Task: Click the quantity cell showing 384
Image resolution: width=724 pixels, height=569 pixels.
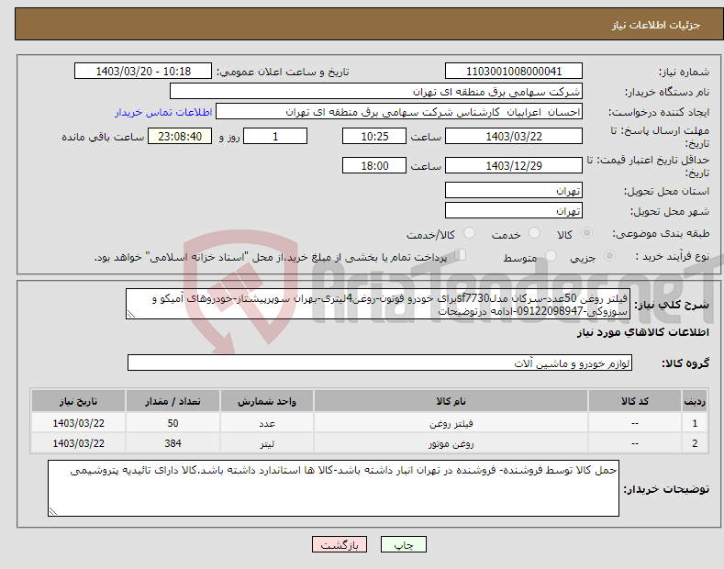Action: coord(173,443)
